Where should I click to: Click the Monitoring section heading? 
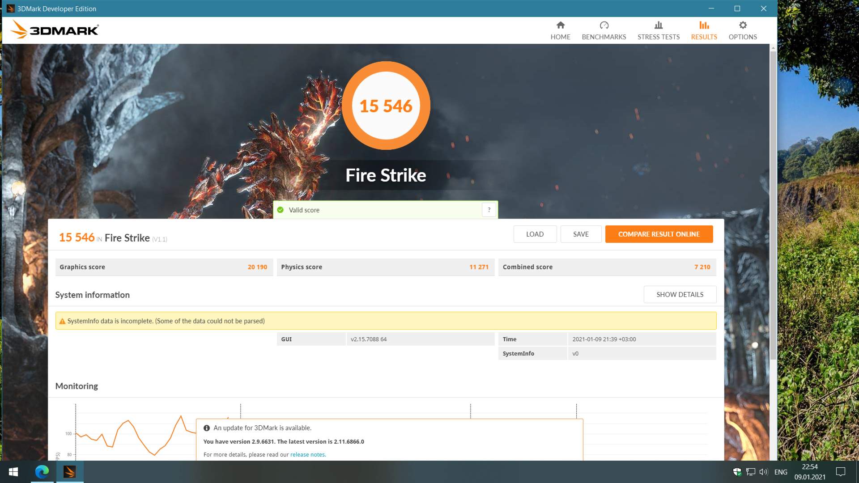77,386
